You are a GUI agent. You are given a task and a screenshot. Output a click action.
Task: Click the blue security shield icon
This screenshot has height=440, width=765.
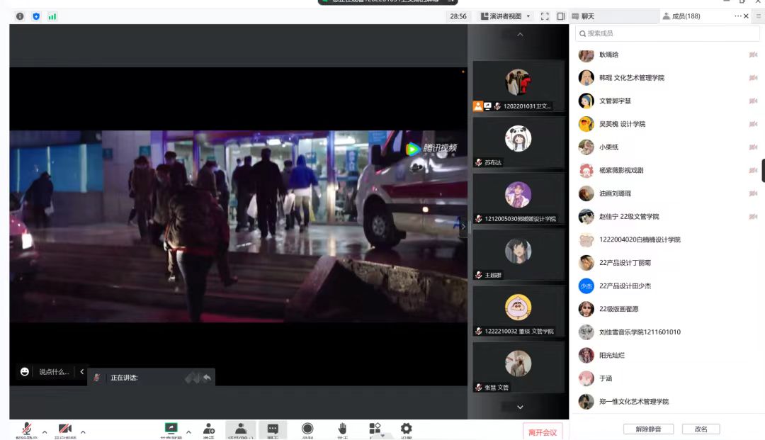coord(36,16)
